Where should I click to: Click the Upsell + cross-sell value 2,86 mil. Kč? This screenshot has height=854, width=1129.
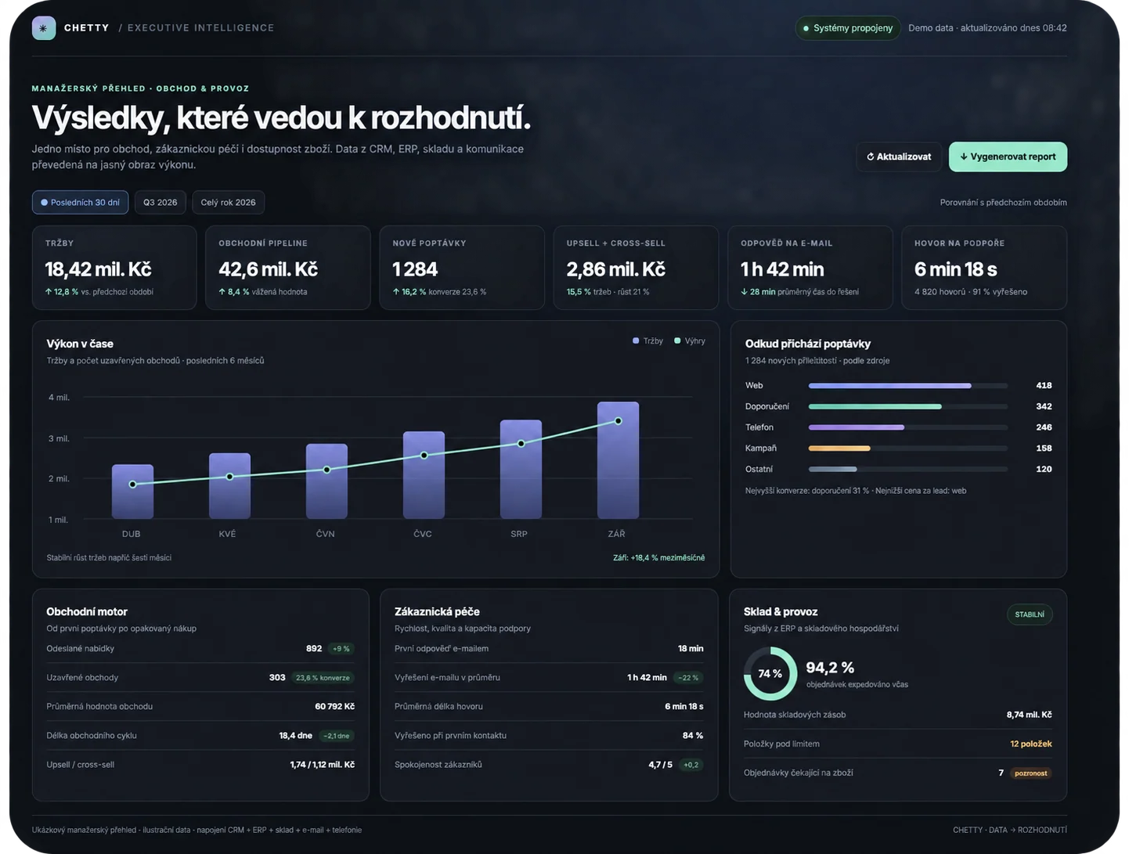point(616,269)
